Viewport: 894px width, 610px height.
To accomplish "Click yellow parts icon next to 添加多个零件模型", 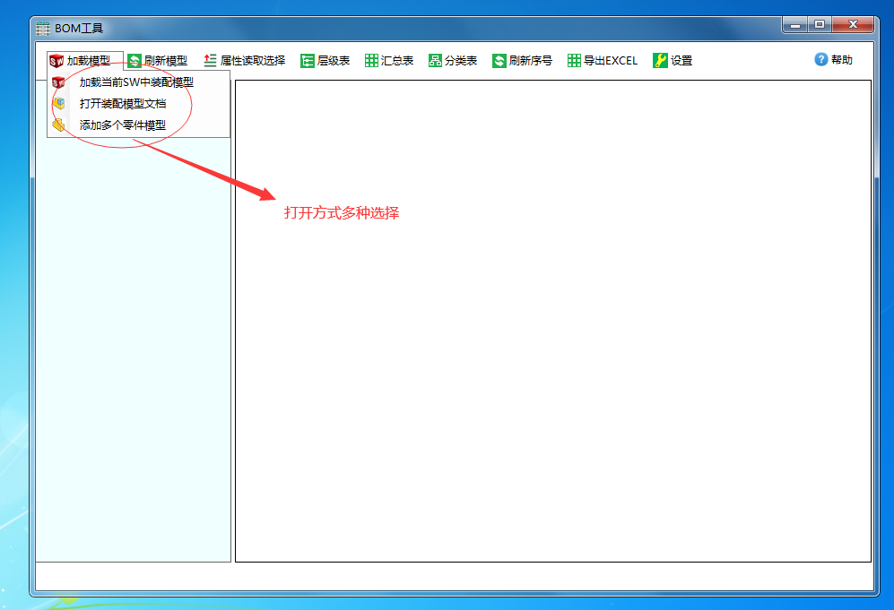I will [x=58, y=125].
